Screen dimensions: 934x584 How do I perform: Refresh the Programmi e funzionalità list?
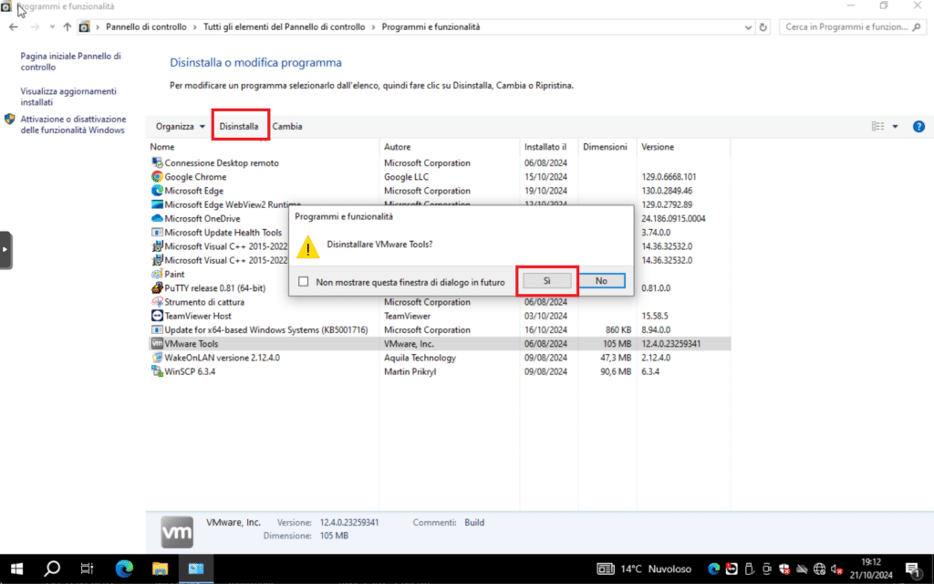(x=763, y=26)
